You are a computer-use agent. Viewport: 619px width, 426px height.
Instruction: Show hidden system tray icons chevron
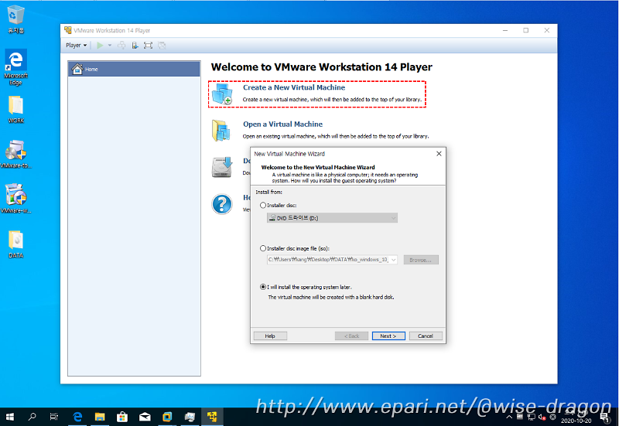pyautogui.click(x=509, y=417)
